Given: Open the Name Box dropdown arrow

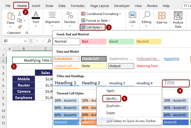Looking at the screenshot, I should click(x=25, y=41).
